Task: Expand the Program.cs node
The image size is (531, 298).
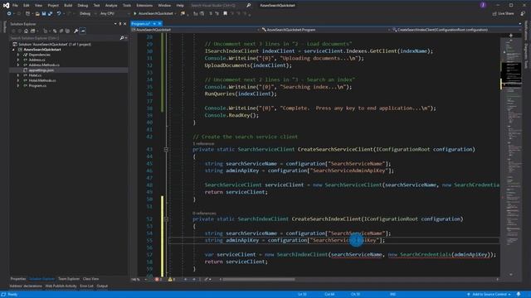Action: pos(18,86)
